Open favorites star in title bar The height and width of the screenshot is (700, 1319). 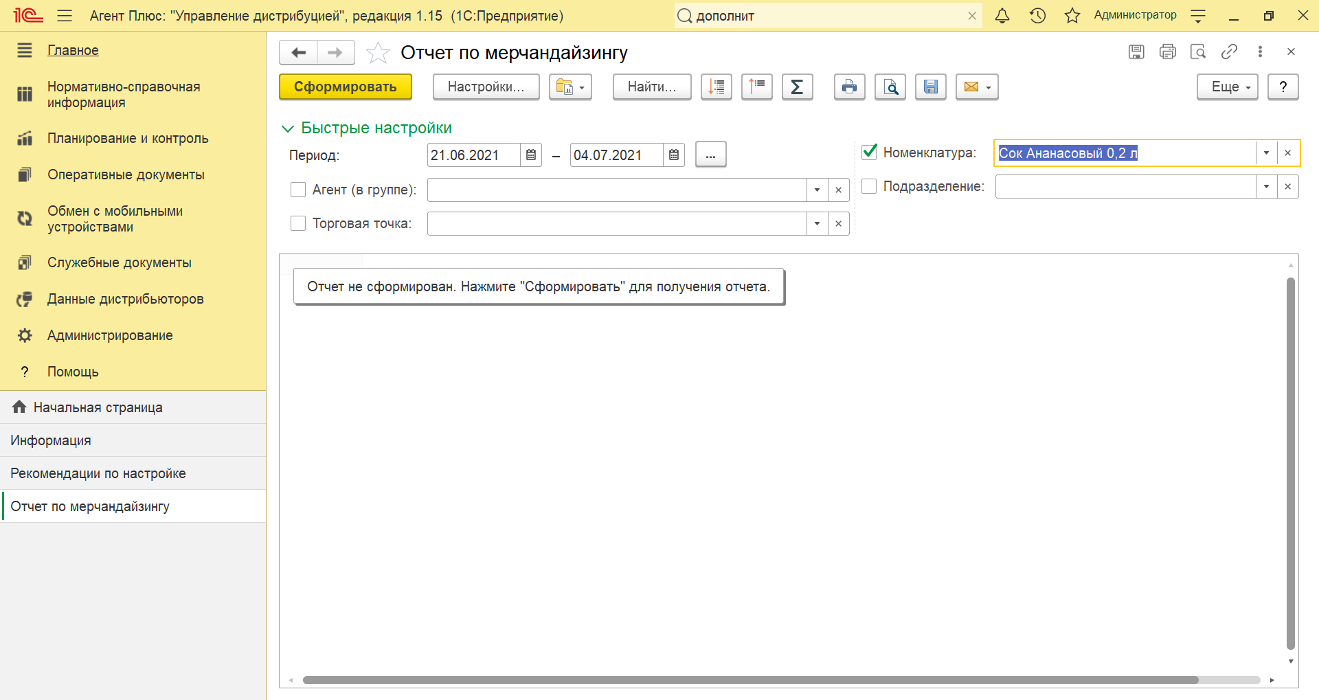(1072, 15)
